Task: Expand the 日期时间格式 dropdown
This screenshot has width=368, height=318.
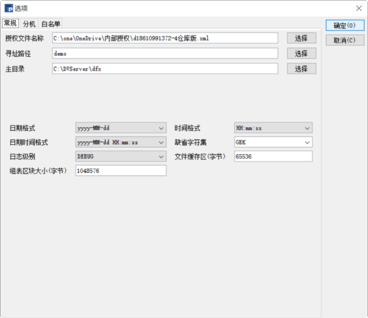Action: (x=121, y=142)
